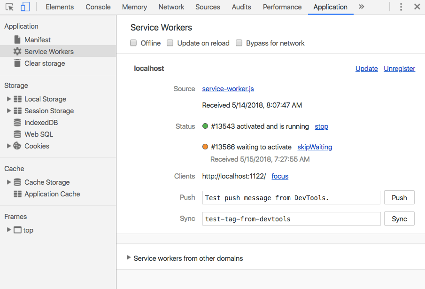This screenshot has width=425, height=289.
Task: Expand the Cache Storage tree arrow
Action: (x=8, y=182)
